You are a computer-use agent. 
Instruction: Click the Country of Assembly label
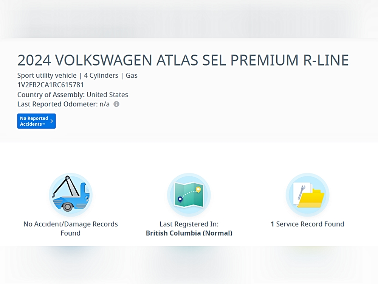point(51,95)
